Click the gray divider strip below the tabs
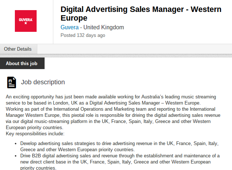 (x=116, y=56)
